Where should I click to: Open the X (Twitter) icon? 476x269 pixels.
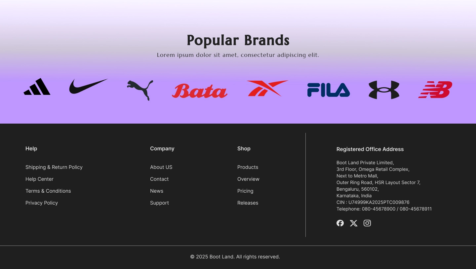click(x=354, y=223)
